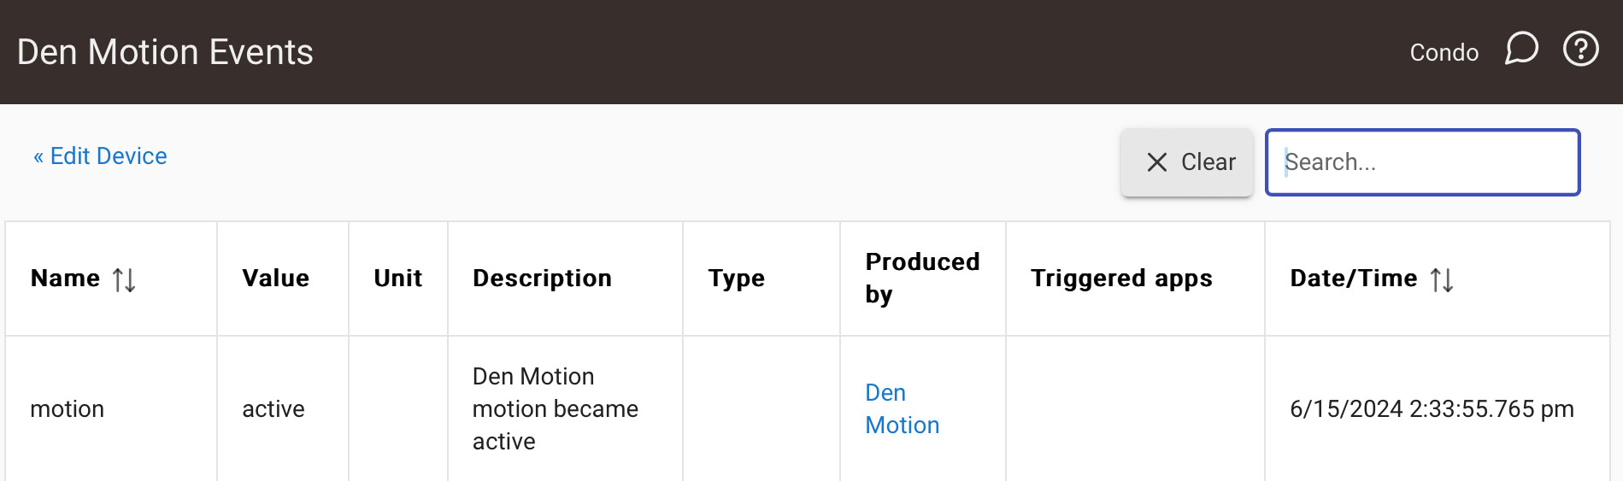Sort by Date/Time using arrows icon

point(1442,279)
